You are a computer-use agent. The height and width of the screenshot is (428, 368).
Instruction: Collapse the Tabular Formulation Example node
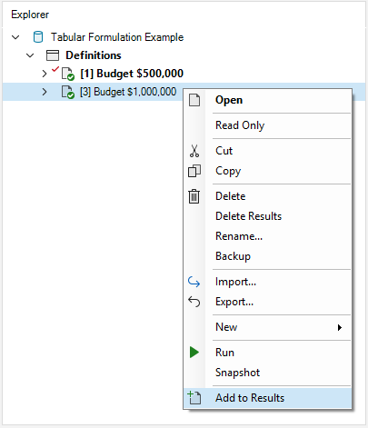[15, 37]
